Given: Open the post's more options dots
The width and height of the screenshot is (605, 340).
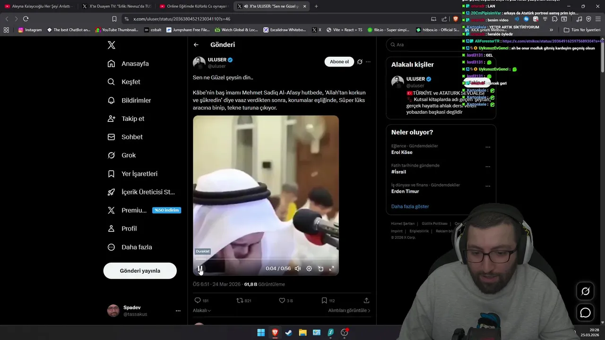Looking at the screenshot, I should coord(368,62).
